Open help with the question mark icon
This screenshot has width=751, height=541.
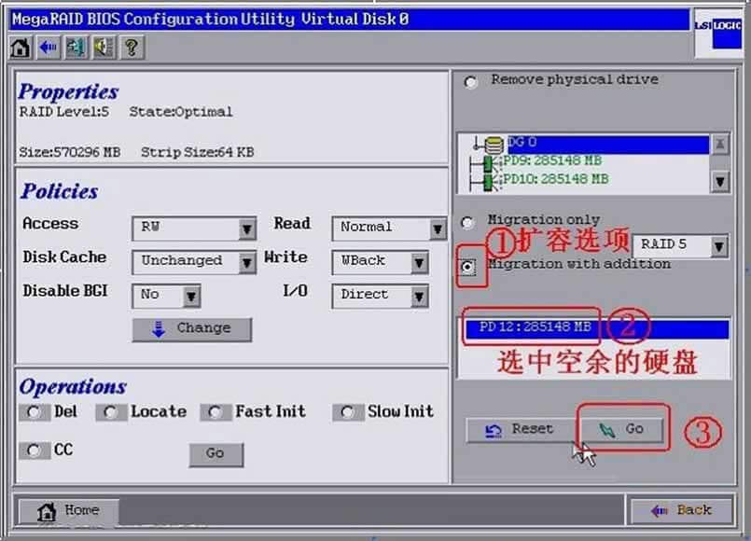pyautogui.click(x=131, y=48)
